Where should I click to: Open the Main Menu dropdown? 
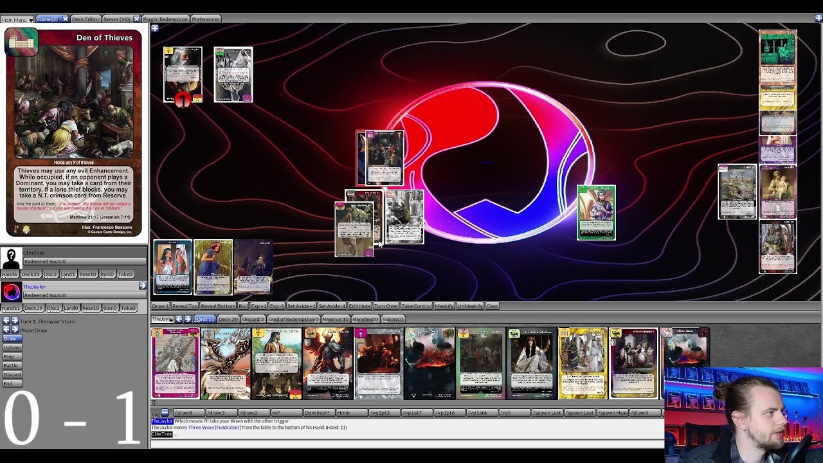click(17, 20)
